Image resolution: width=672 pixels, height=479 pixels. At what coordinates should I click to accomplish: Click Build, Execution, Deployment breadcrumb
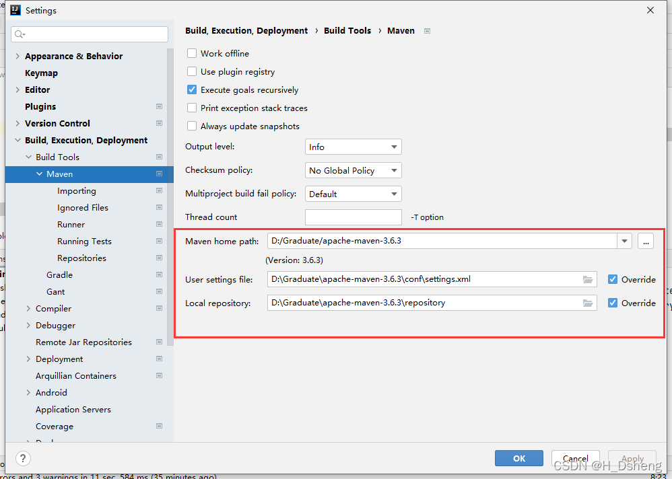[x=246, y=31]
